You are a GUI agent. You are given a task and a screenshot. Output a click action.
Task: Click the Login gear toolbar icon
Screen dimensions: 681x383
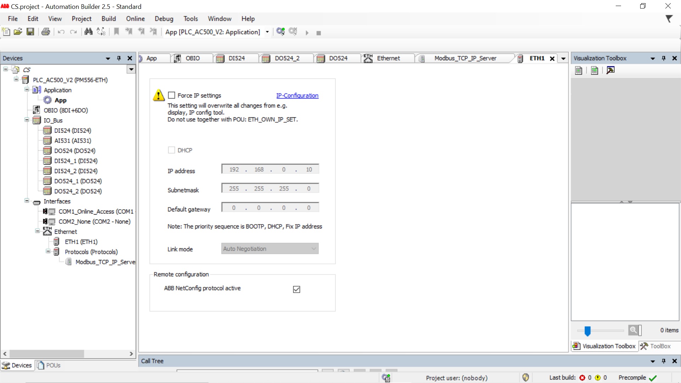pyautogui.click(x=281, y=32)
